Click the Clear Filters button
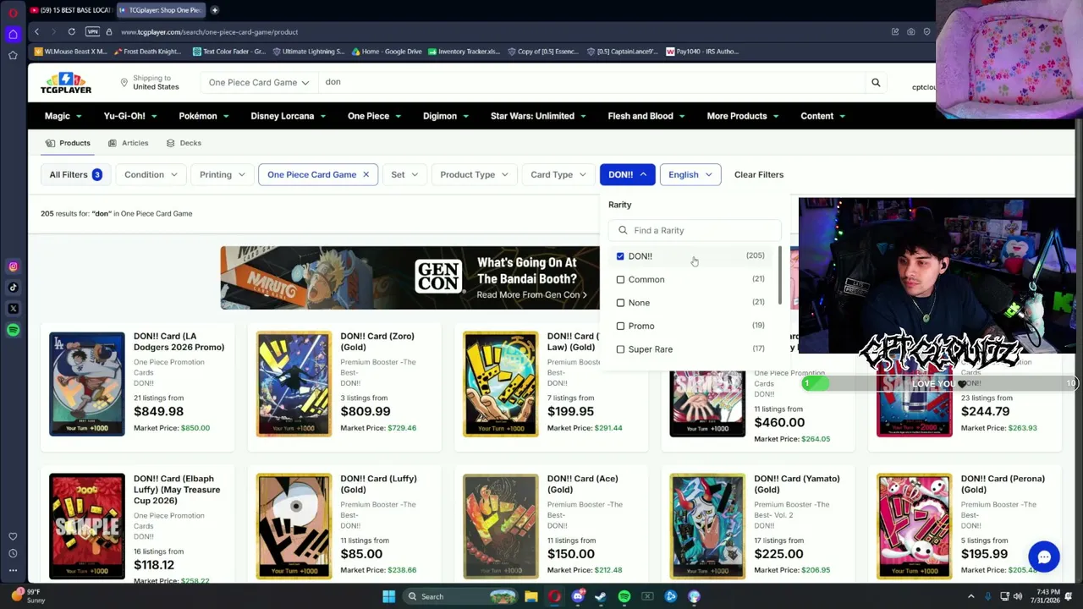1083x609 pixels. point(759,175)
